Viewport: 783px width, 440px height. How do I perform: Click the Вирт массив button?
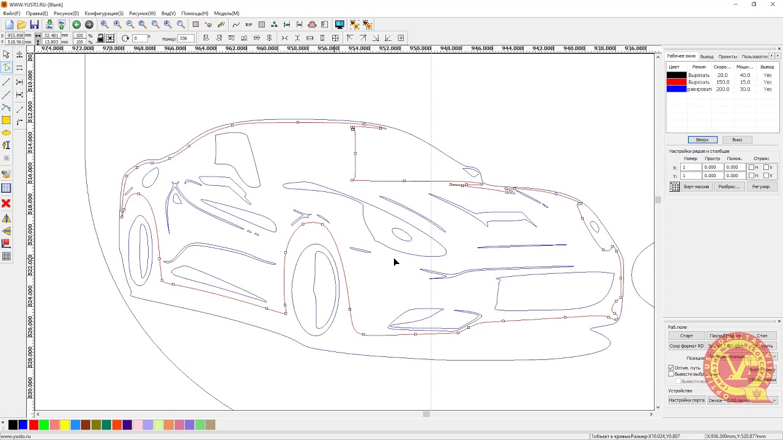pyautogui.click(x=696, y=187)
